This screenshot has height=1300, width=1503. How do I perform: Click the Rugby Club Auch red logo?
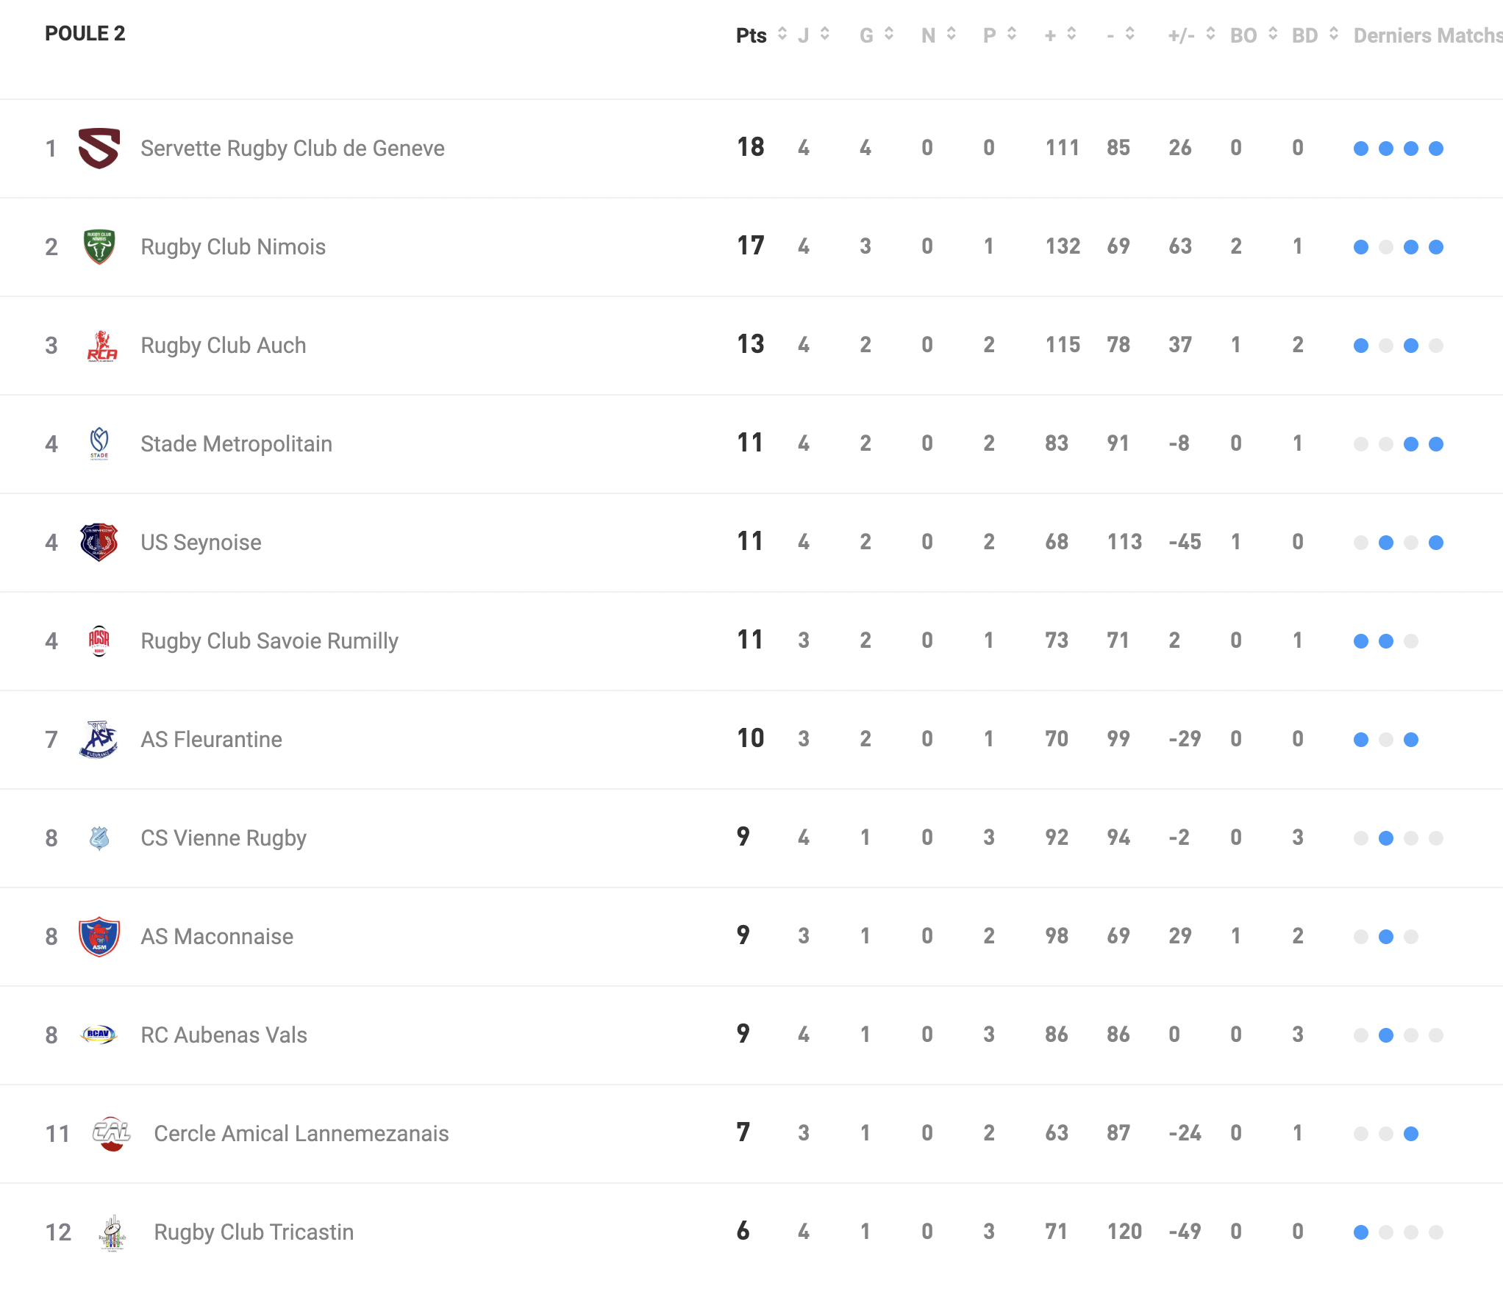(x=101, y=346)
